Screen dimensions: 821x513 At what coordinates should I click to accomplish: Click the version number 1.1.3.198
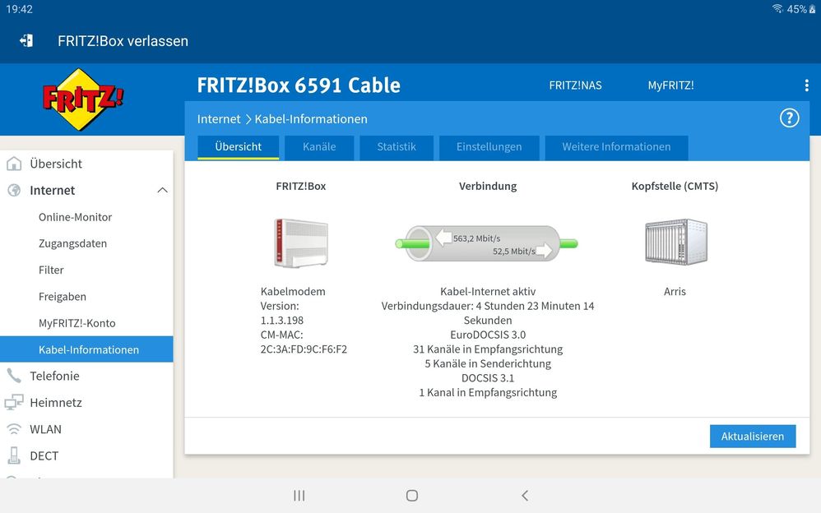(x=282, y=321)
